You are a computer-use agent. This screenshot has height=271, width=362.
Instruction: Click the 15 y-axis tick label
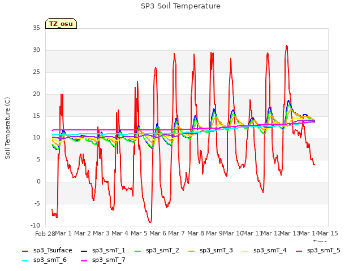coord(36,116)
